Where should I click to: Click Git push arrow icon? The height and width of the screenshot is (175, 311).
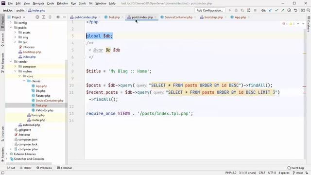283,10
